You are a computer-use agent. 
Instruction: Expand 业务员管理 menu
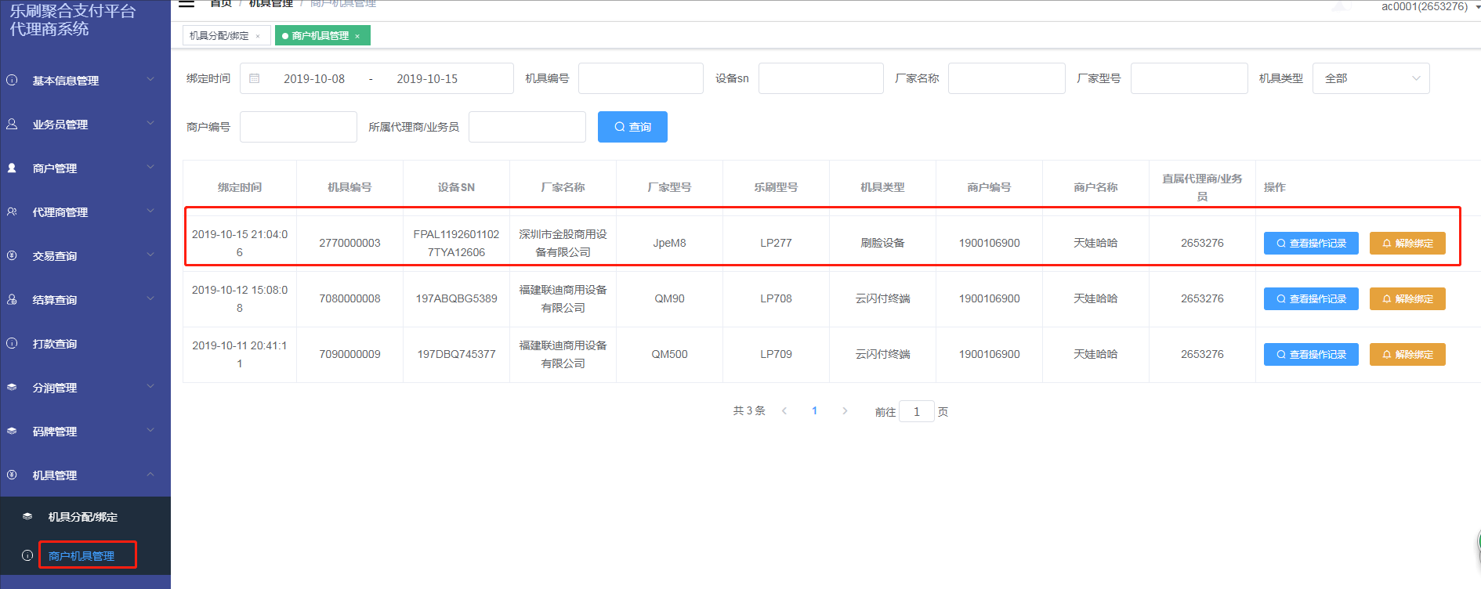pos(150,123)
